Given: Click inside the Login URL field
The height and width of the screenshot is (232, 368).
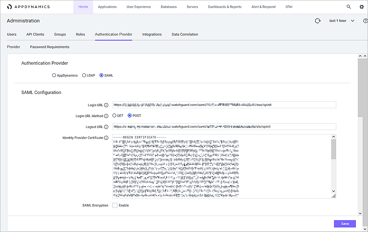Looking at the screenshot, I should coord(224,105).
